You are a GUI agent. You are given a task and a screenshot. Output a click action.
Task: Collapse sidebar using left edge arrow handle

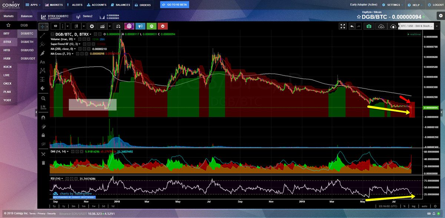click(36, 112)
